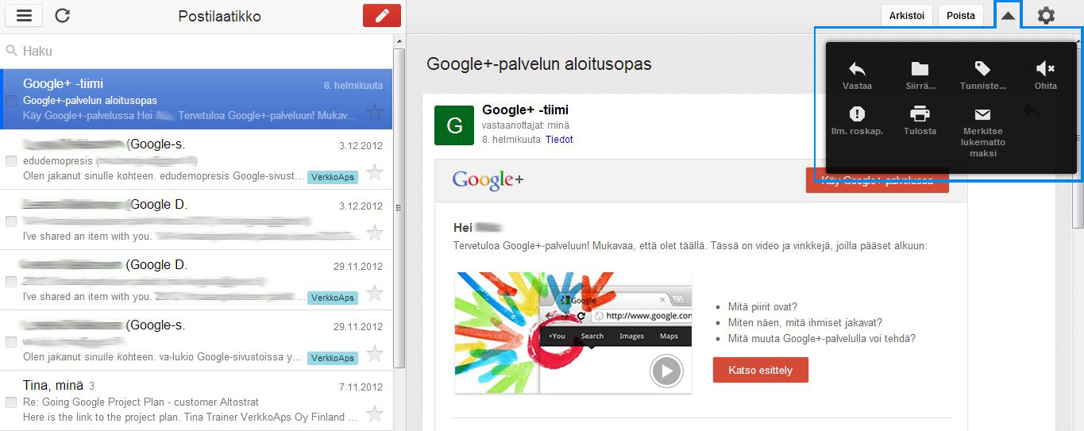Viewport: 1084px width, 431px height.
Task: Click the Poista button
Action: [x=960, y=16]
